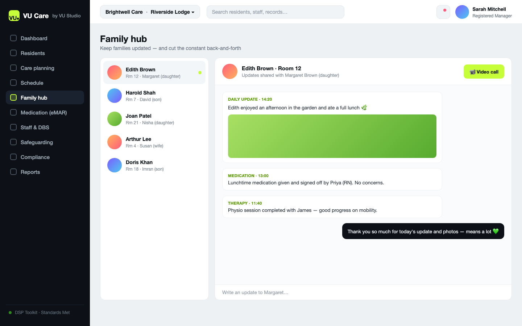Go to Compliance page
This screenshot has height=326, width=522.
coord(45,157)
